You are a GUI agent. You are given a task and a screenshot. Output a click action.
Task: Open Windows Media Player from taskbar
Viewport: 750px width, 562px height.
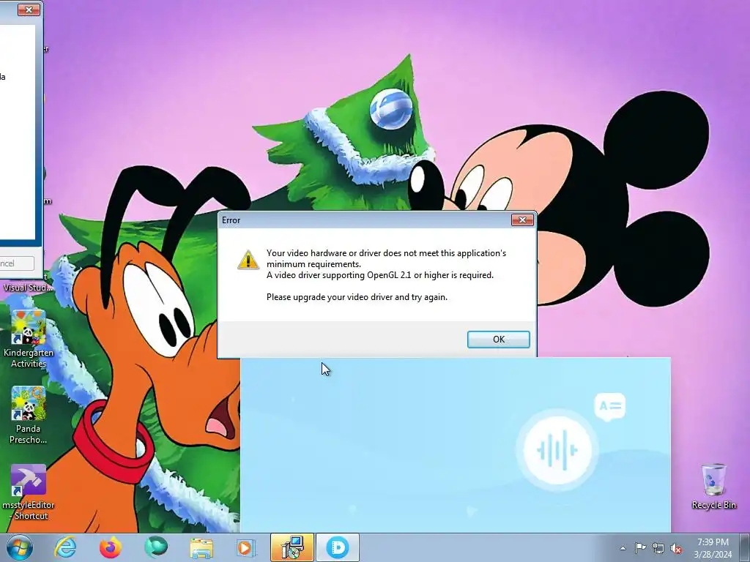point(246,547)
